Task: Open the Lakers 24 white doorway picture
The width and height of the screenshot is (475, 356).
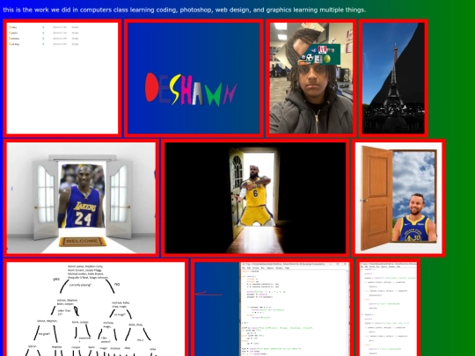Action: 81,198
